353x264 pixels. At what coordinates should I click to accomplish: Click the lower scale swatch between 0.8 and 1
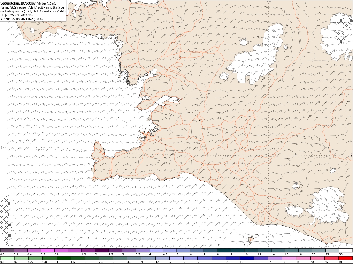pos(49,258)
